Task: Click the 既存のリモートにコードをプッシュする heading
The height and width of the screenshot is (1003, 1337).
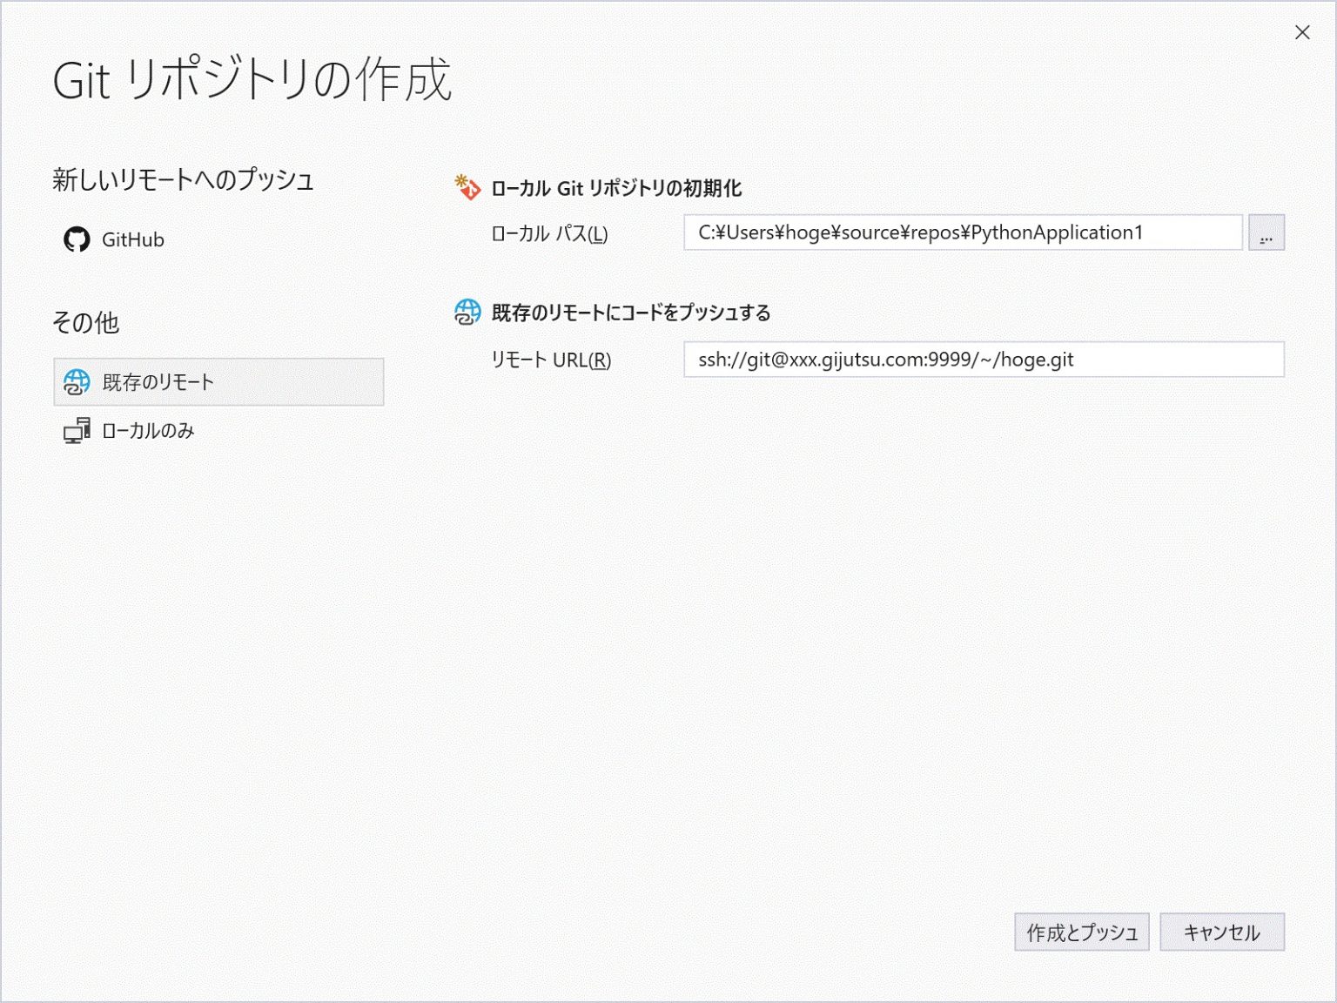Action: (x=629, y=312)
